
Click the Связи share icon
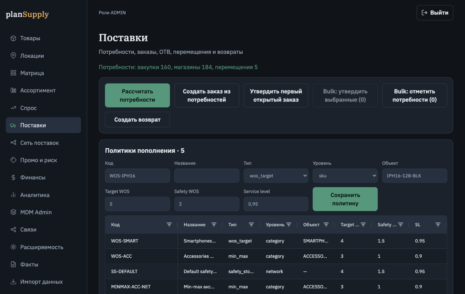(13, 229)
